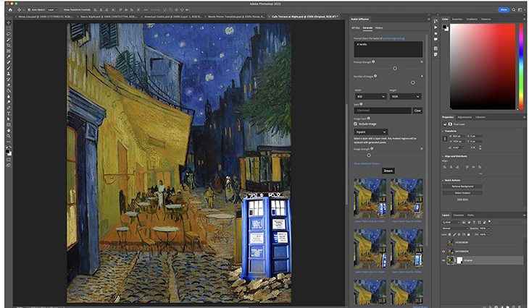Open the Normal blend mode dropdown
The image size is (529, 308).
(456, 228)
